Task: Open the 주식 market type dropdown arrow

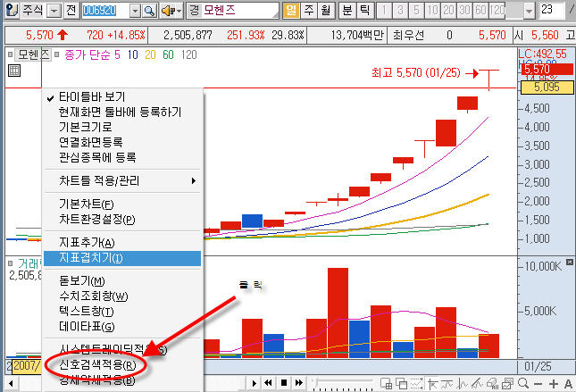Action: click(54, 11)
